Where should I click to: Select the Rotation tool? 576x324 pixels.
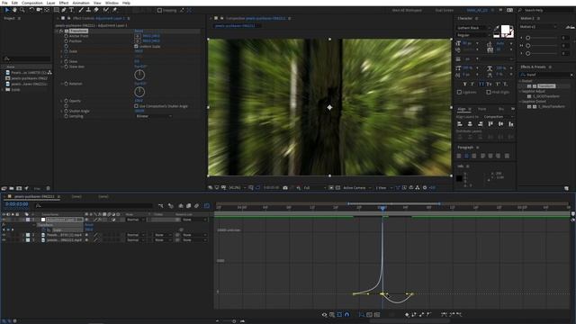[31, 10]
